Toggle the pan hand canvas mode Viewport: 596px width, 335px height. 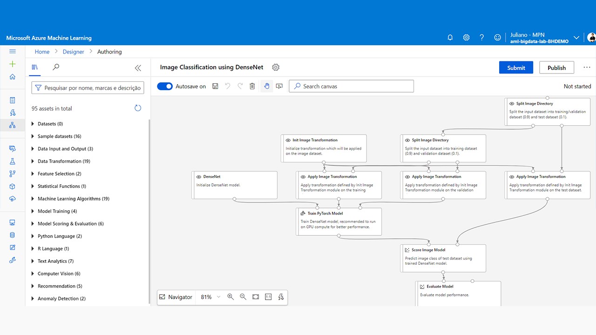pos(267,86)
